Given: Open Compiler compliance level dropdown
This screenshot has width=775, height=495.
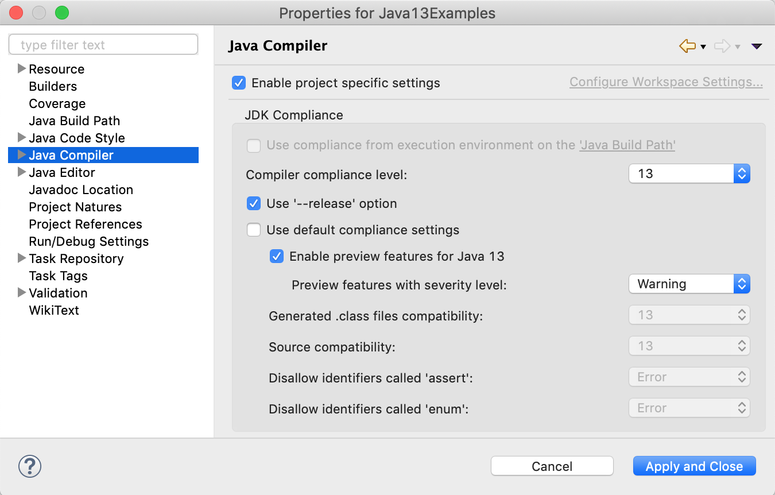Looking at the screenshot, I should (x=689, y=173).
